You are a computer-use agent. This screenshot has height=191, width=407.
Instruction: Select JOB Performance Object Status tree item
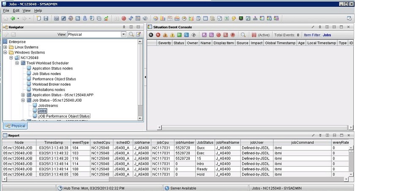pyautogui.click(x=64, y=116)
